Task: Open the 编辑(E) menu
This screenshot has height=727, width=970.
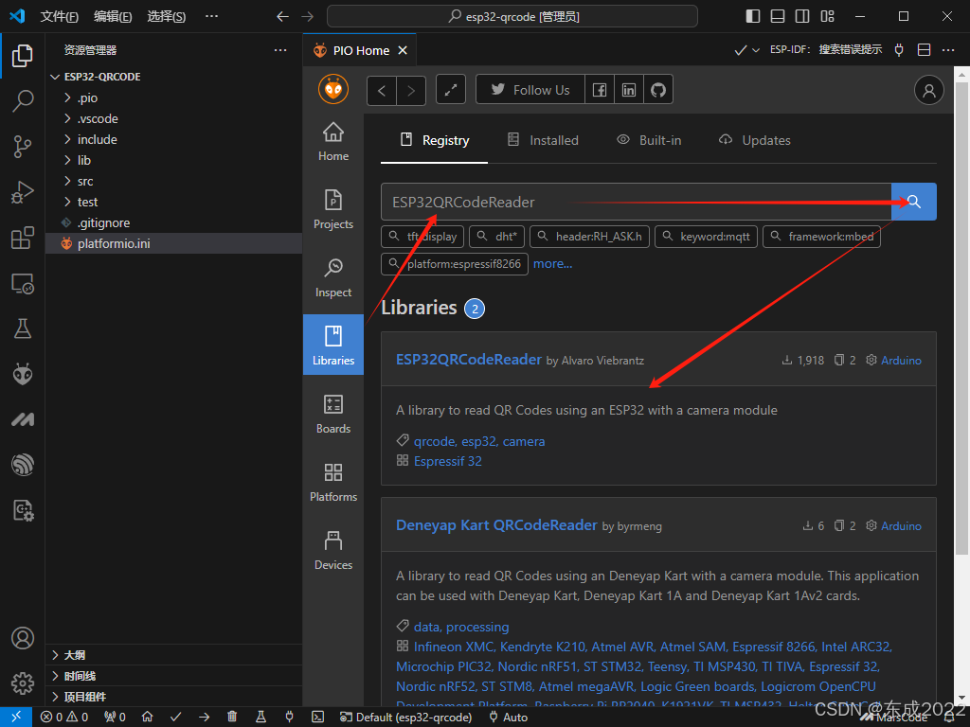Action: tap(113, 17)
